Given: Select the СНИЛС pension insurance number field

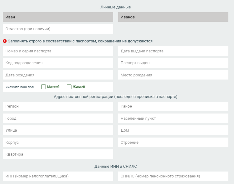Looking at the screenshot, I should click(x=173, y=176).
